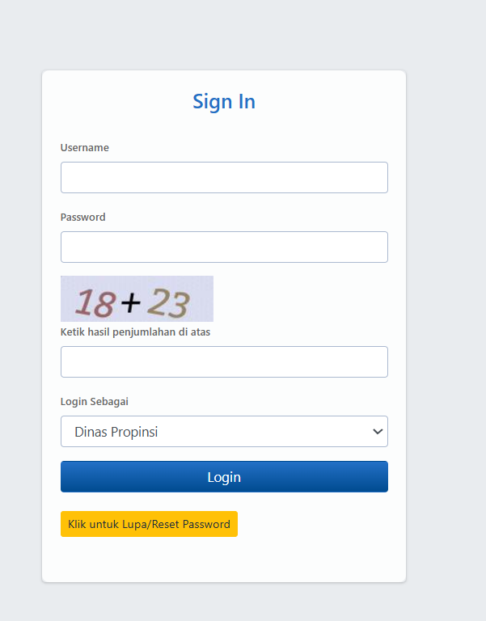Image resolution: width=486 pixels, height=621 pixels.
Task: Click the dropdown chevron arrow
Action: click(377, 432)
